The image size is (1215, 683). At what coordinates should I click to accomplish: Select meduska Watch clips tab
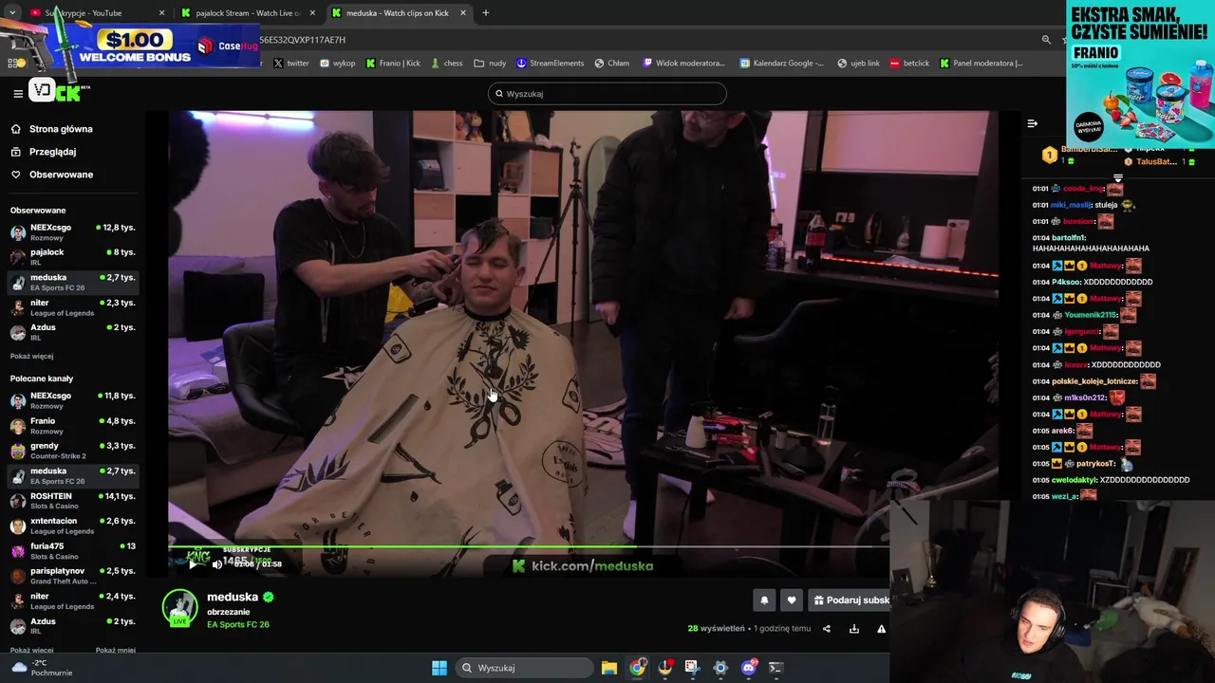398,13
